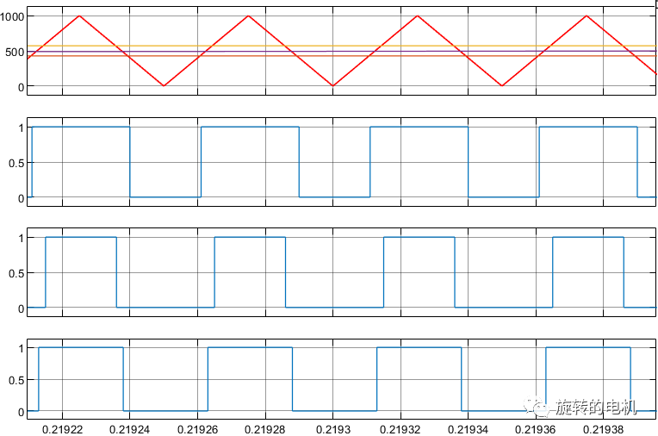Click the 1 label on third plot
The width and height of the screenshot is (658, 436).
22,238
